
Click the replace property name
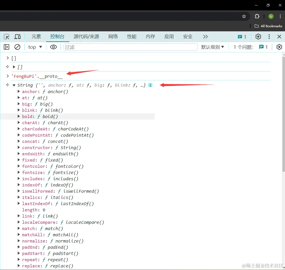pos(31,266)
